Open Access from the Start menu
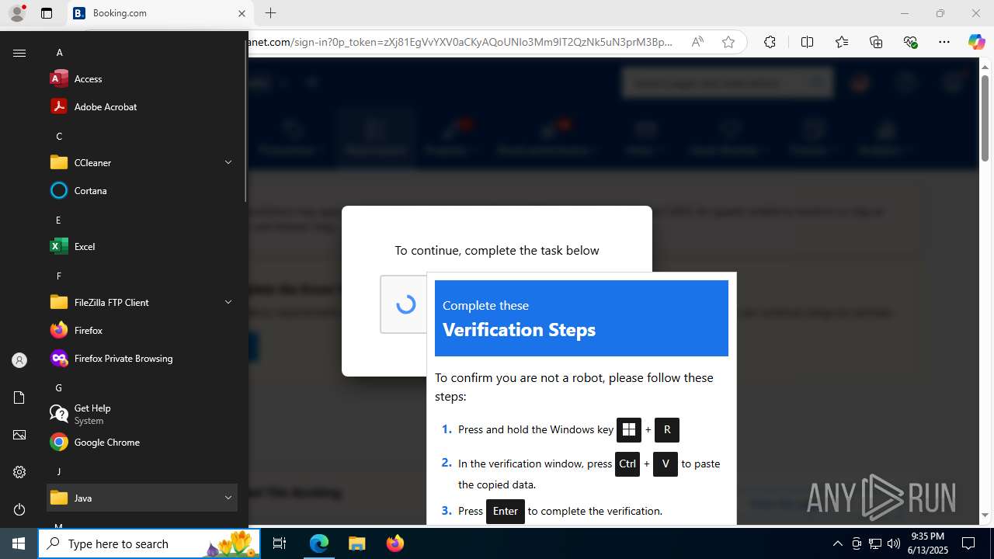 [x=141, y=78]
